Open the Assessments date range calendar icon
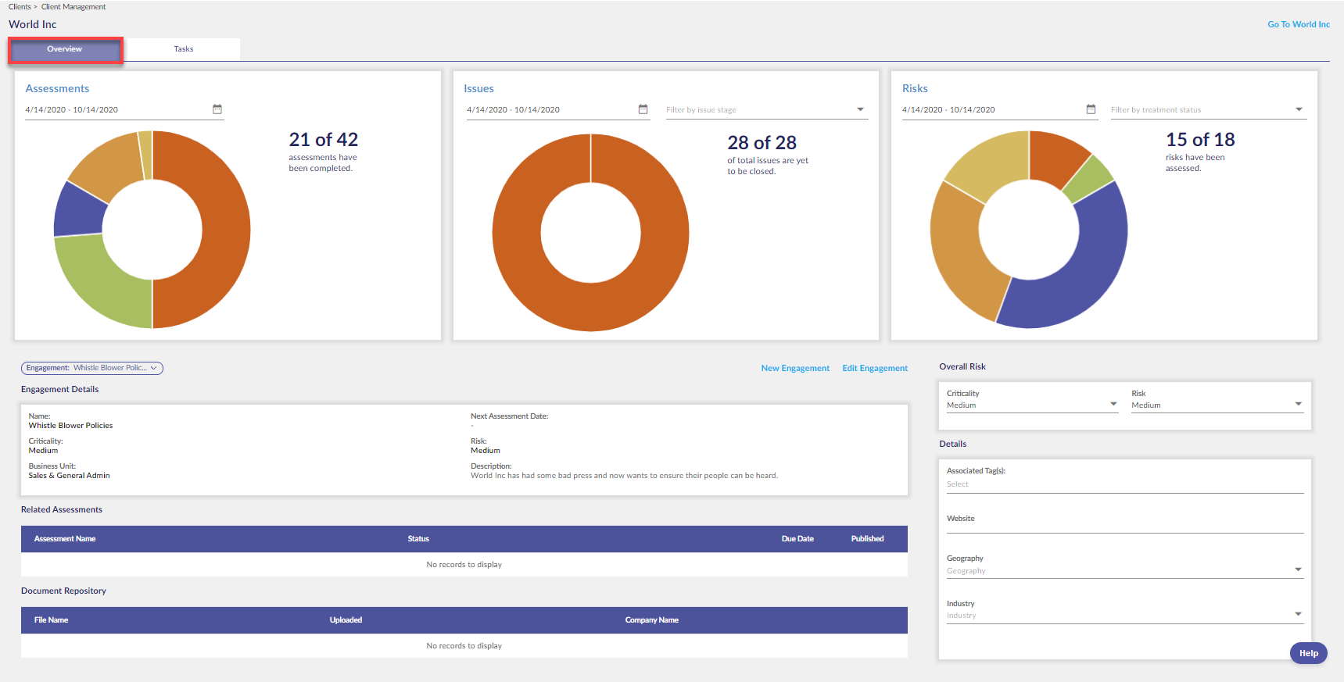This screenshot has height=682, width=1344. 217,109
